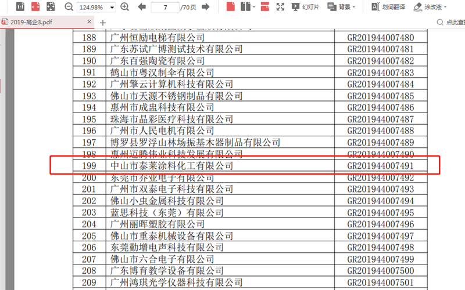This screenshot has height=290, width=465.
Task: Click company 广州市人民电机有限公司
Action: 162,131
